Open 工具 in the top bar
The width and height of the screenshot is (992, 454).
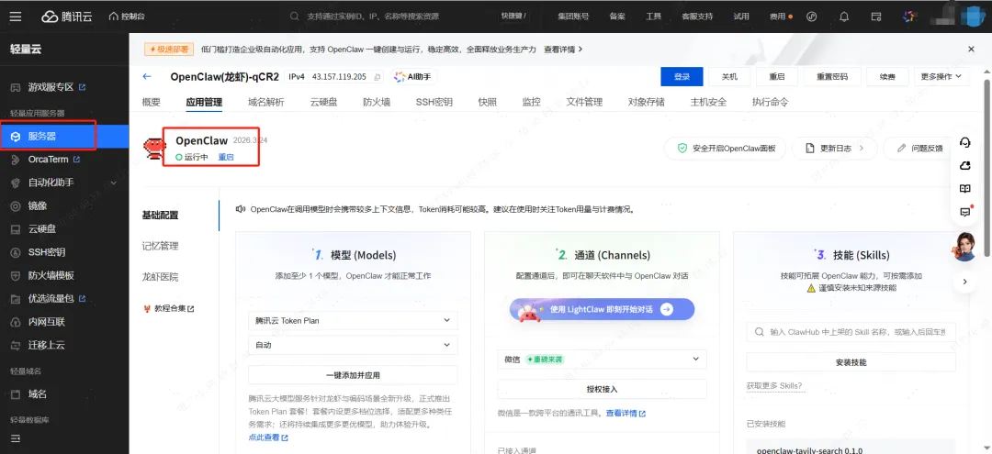654,17
